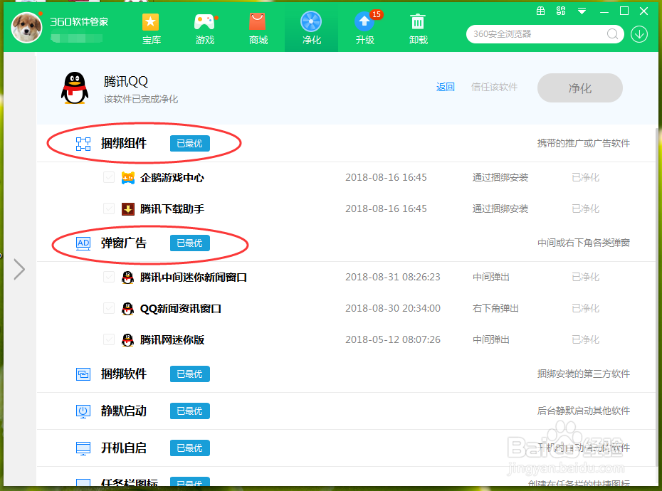Expand the 捆绑软件 section header
662x491 pixels.
346,374
